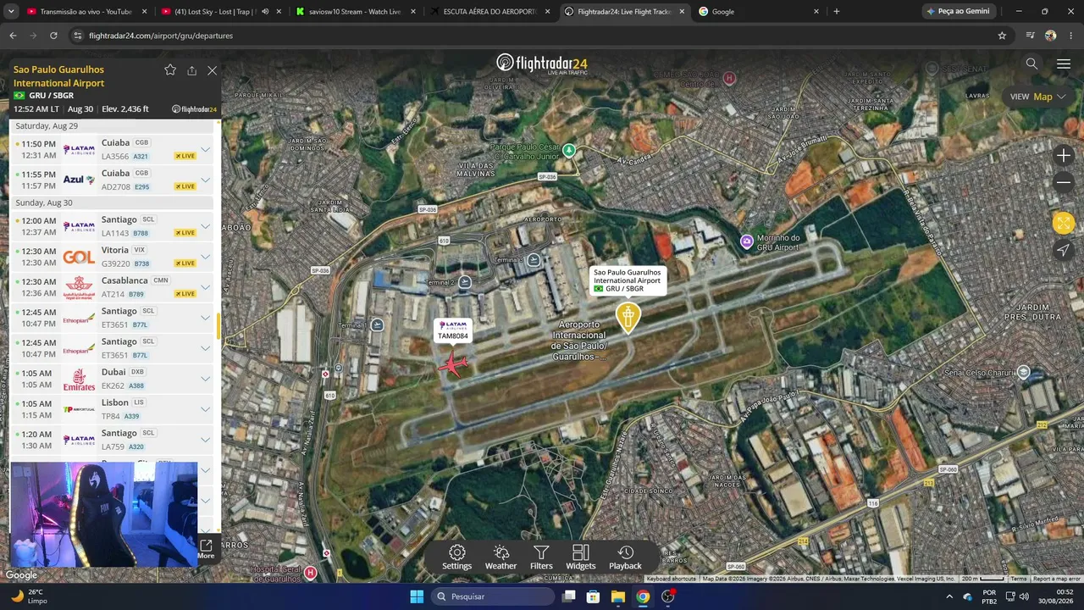Image resolution: width=1084 pixels, height=610 pixels.
Task: Click the yellow Guarulhos airport pin
Action: pos(628,317)
